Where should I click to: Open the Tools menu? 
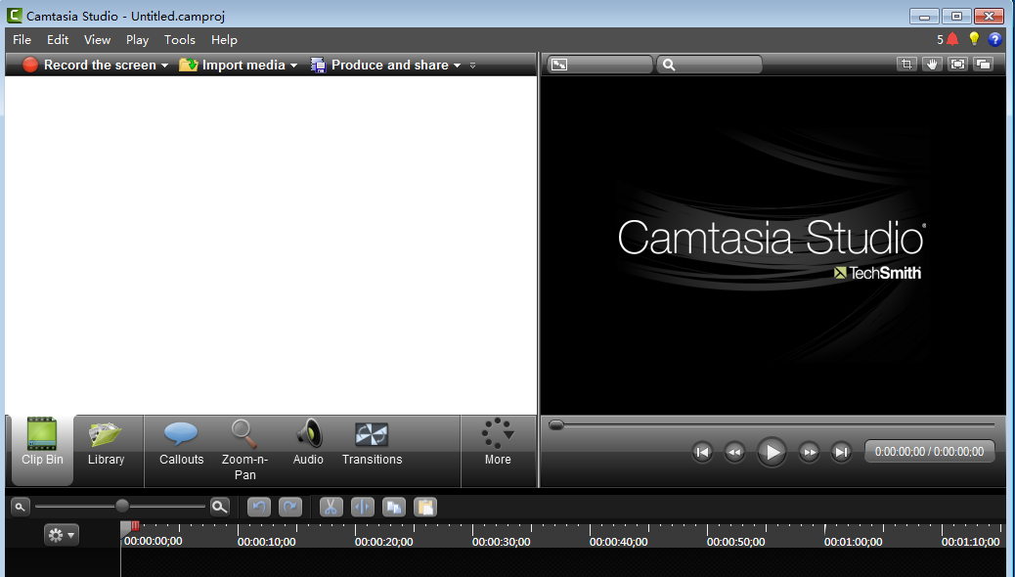(179, 40)
